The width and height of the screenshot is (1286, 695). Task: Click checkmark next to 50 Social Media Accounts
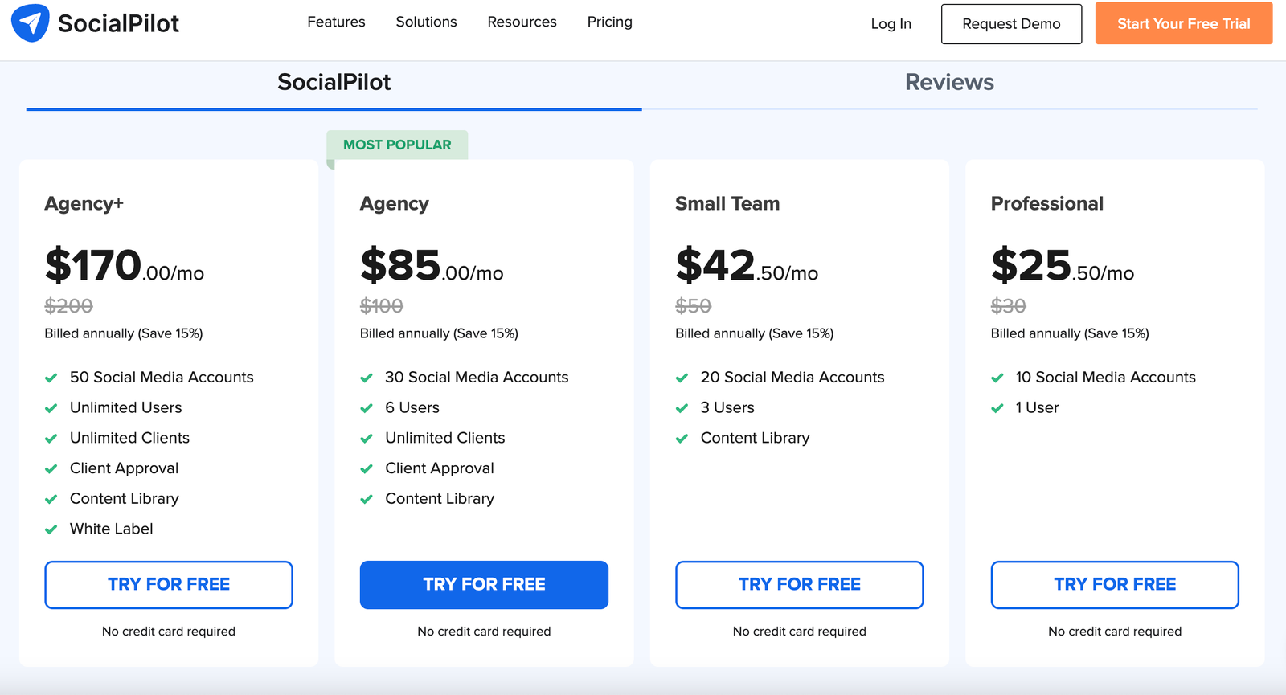[x=51, y=378]
